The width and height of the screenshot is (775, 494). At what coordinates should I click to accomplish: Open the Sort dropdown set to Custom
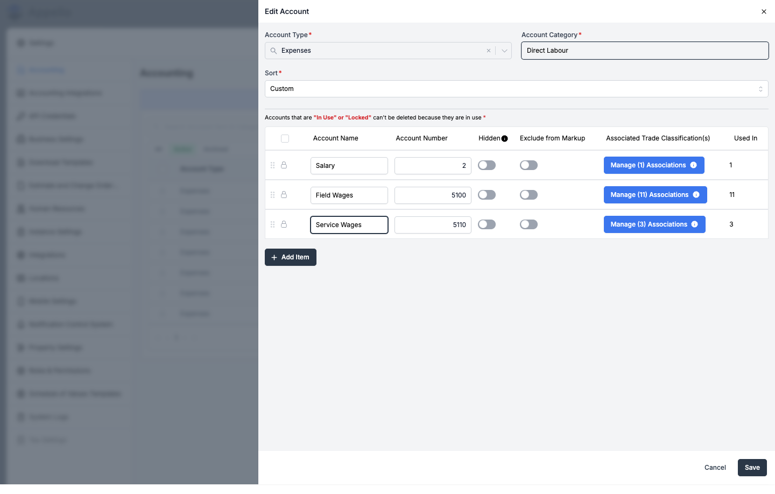point(517,89)
